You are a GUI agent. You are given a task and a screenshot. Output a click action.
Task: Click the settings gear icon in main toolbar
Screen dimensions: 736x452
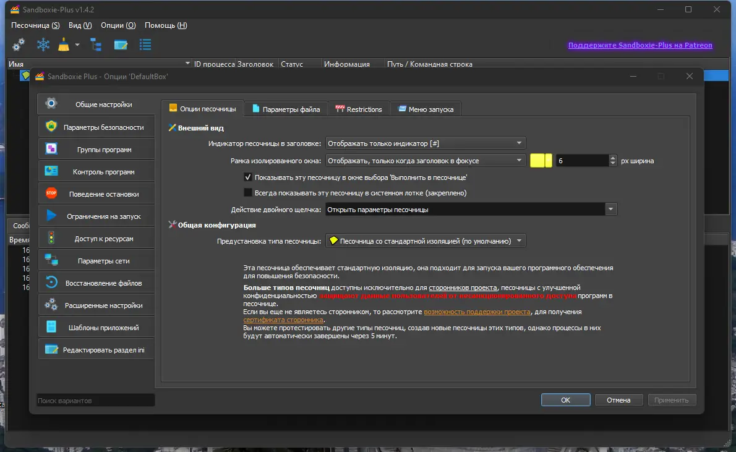(x=19, y=45)
